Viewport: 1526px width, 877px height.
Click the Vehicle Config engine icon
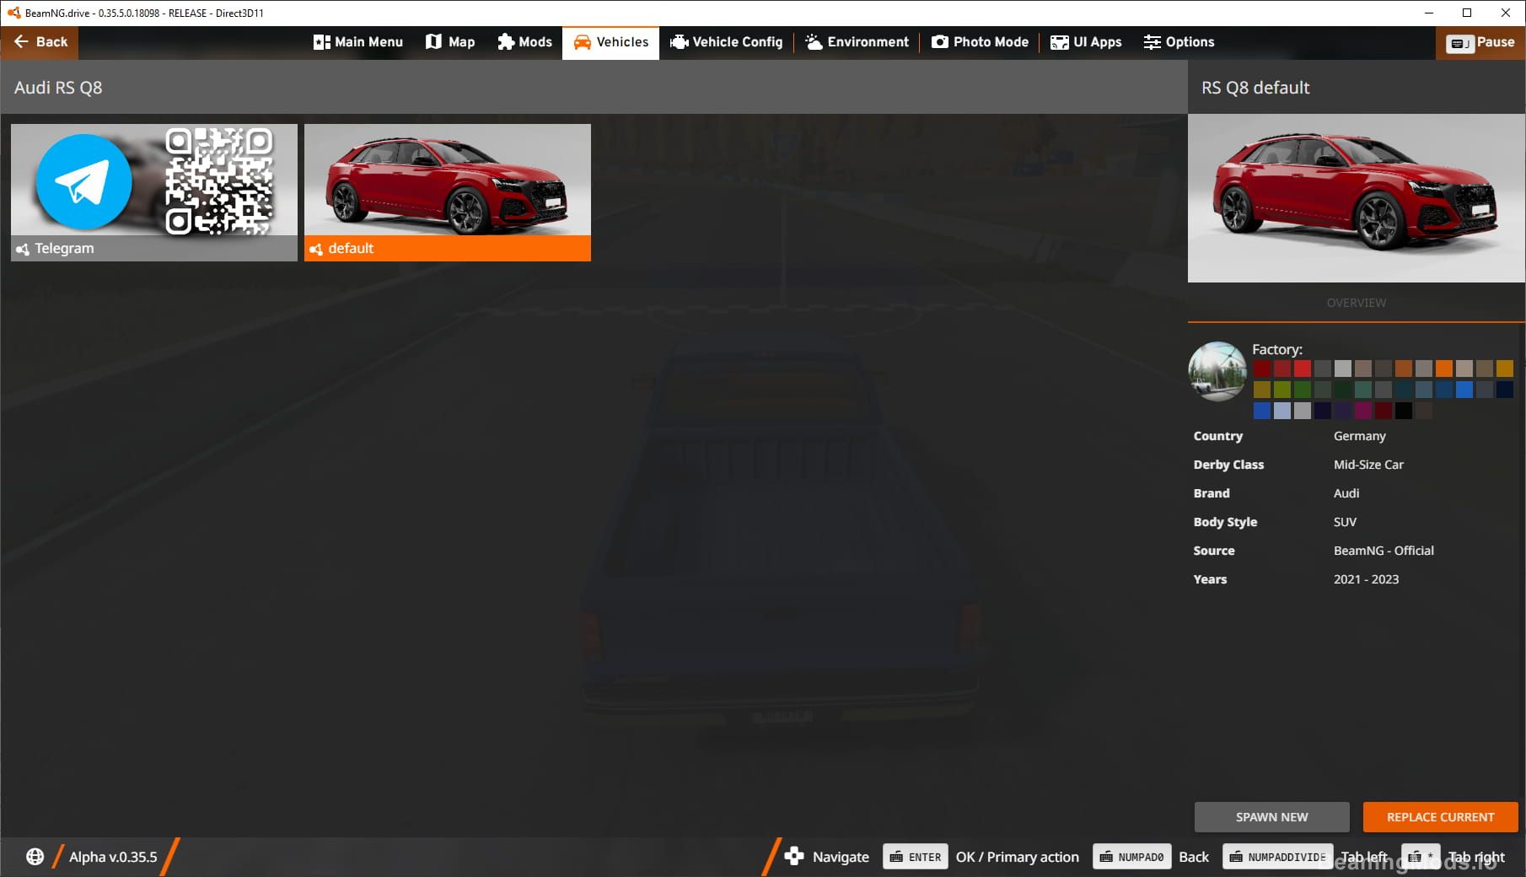point(679,42)
